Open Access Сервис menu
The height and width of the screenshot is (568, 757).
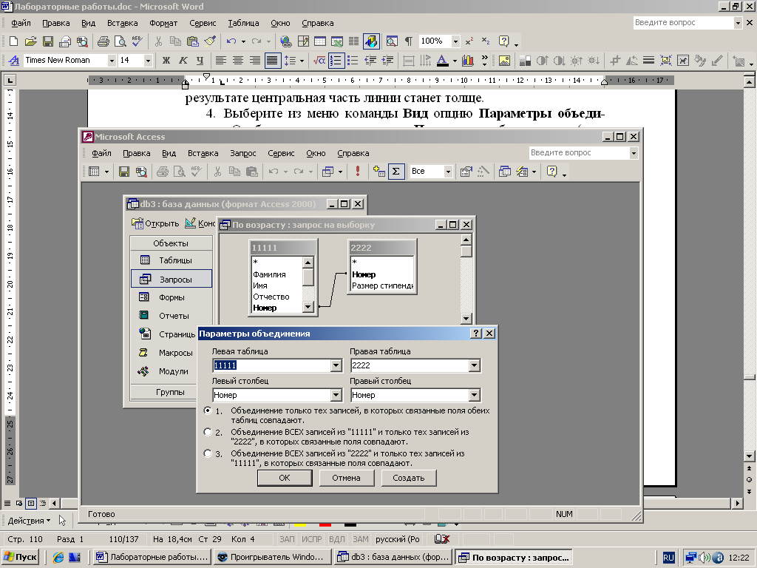tap(281, 153)
